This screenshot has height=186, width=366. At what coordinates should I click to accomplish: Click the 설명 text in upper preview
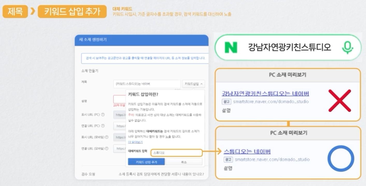coord(226,110)
